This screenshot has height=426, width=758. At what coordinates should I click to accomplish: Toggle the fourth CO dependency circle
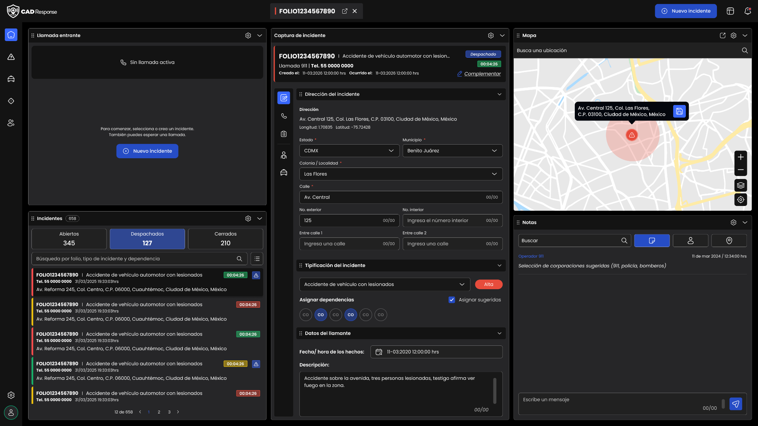click(x=351, y=315)
